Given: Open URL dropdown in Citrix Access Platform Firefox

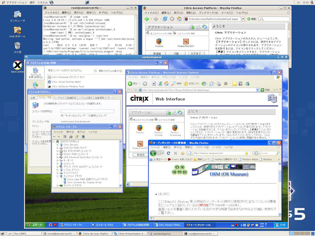Looking at the screenshot, I should pyautogui.click(x=243, y=19).
